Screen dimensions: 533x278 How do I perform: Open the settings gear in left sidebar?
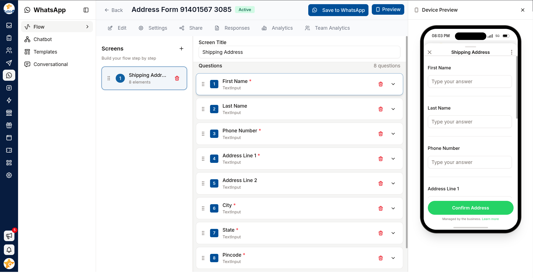tap(9, 175)
